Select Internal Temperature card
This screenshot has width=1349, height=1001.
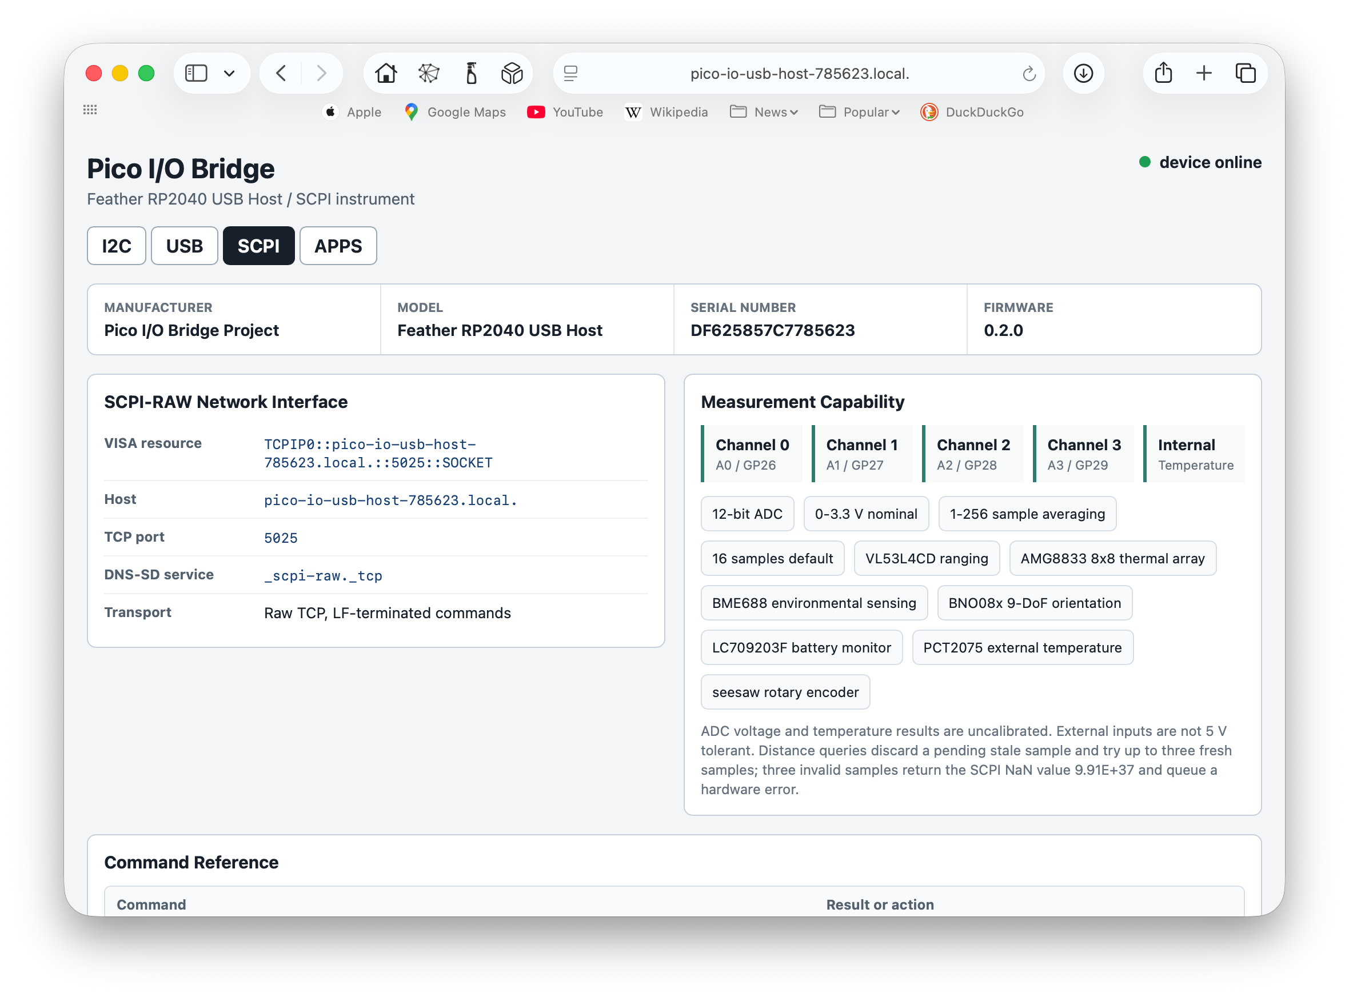click(1194, 454)
